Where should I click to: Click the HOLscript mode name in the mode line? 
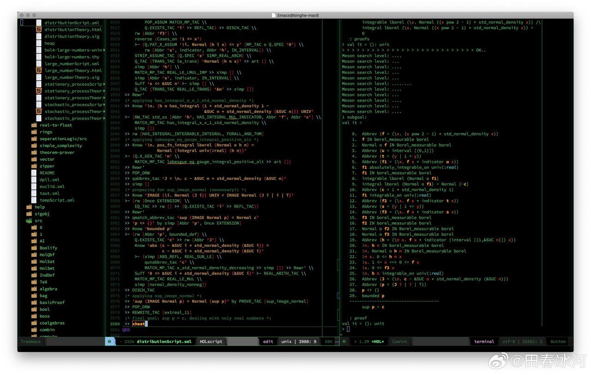[x=211, y=341]
